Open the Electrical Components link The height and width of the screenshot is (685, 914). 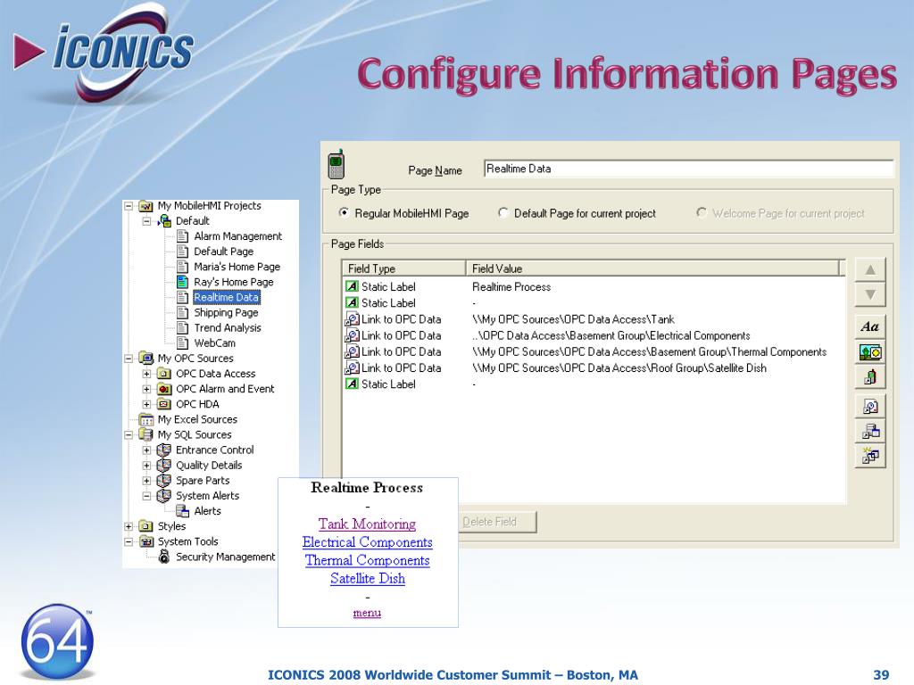point(367,542)
